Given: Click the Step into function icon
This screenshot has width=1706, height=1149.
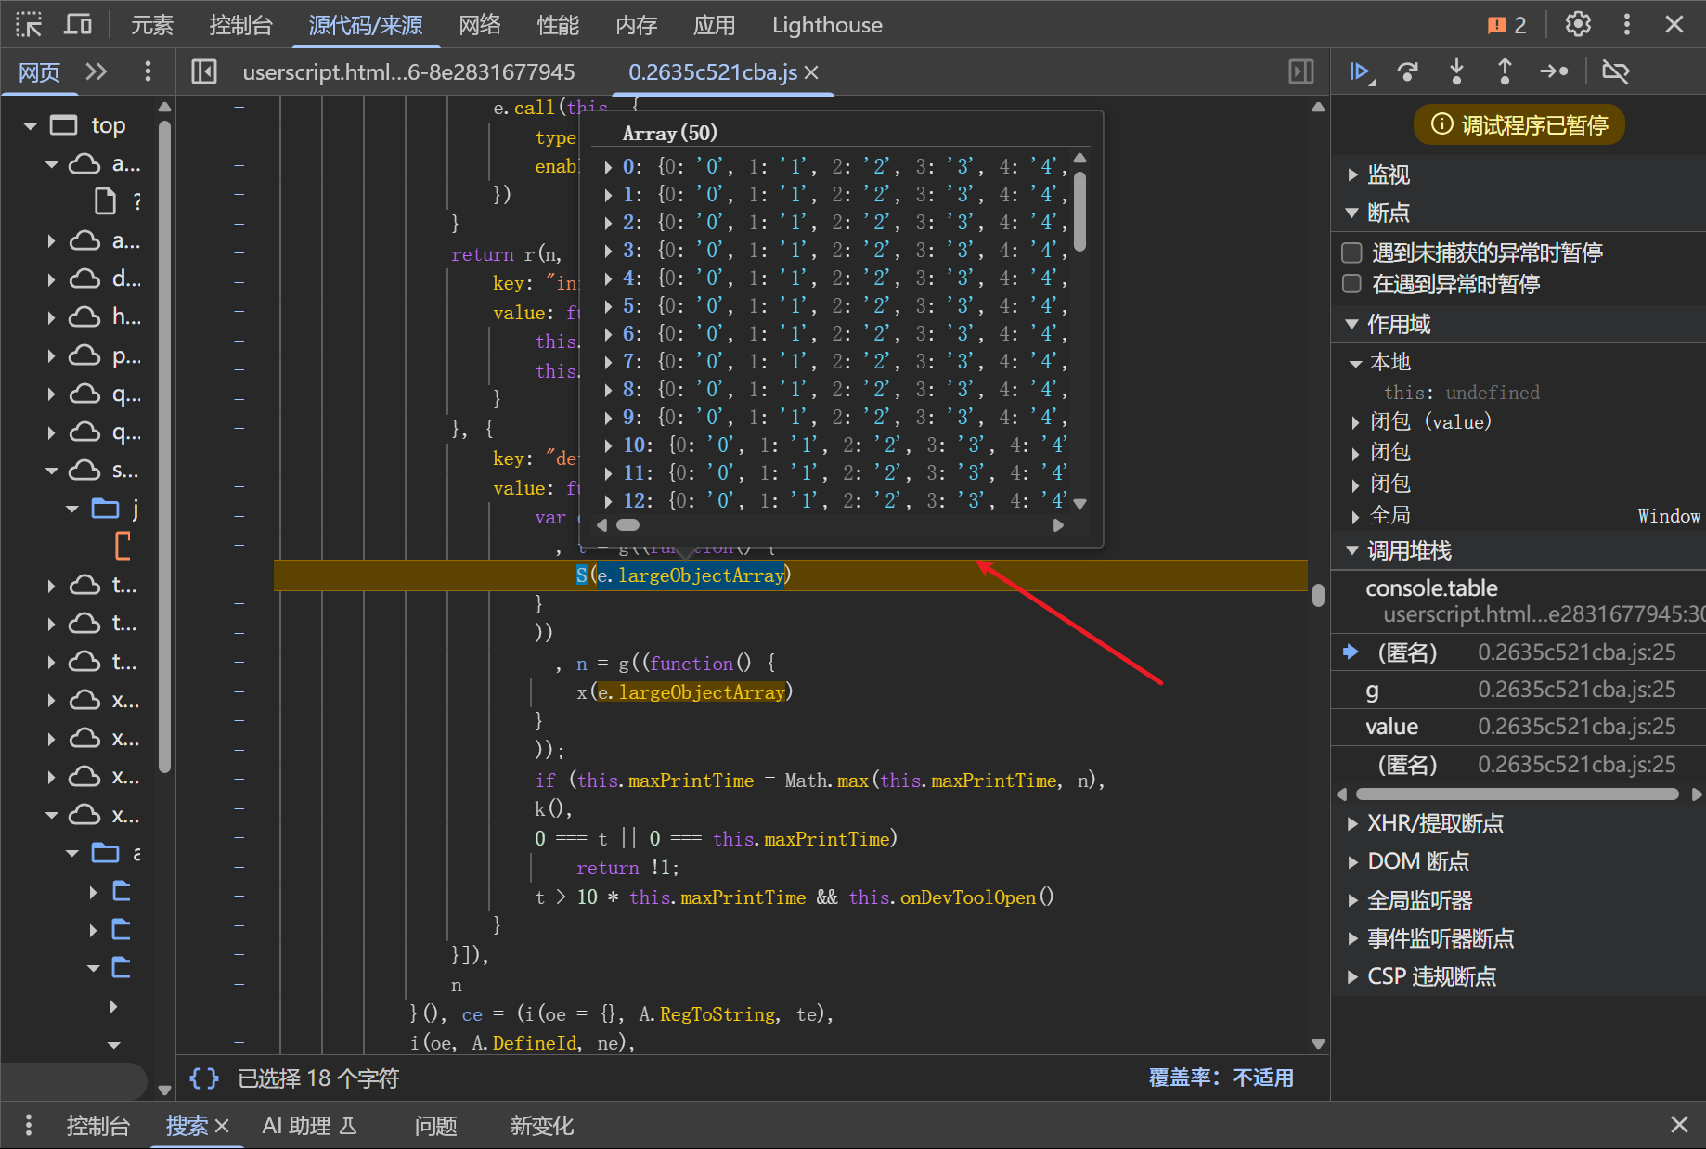Looking at the screenshot, I should pos(1456,71).
